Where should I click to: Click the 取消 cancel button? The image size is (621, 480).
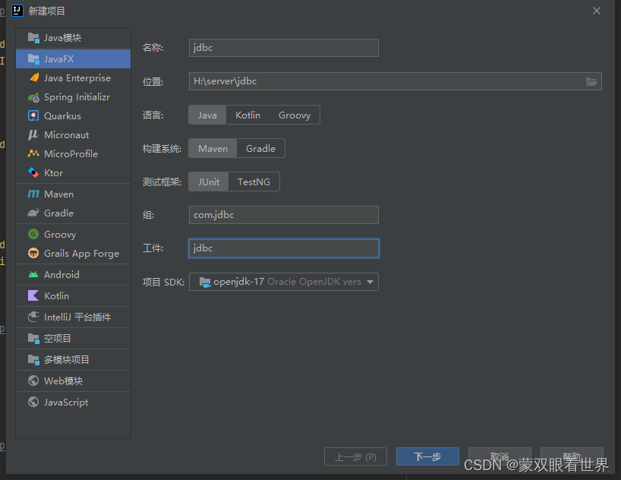click(x=500, y=456)
